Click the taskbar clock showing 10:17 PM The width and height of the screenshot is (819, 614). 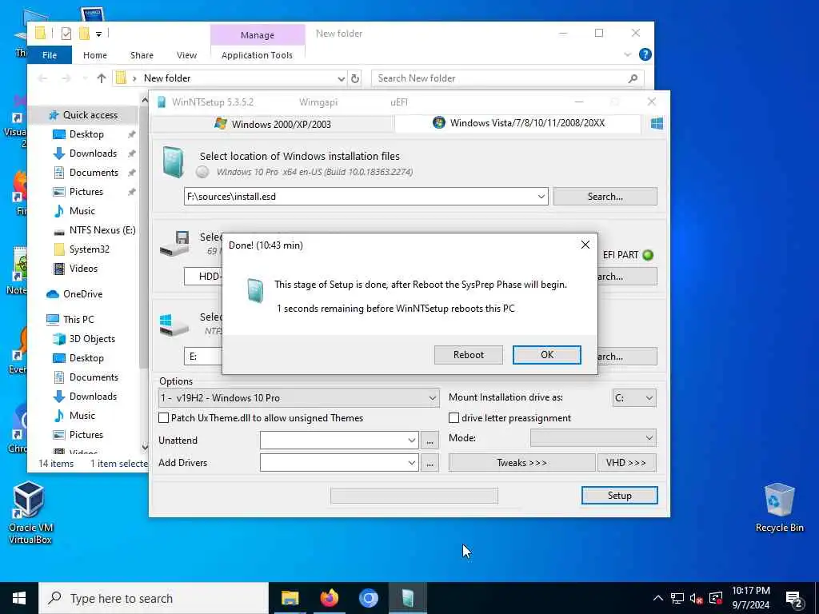point(750,598)
